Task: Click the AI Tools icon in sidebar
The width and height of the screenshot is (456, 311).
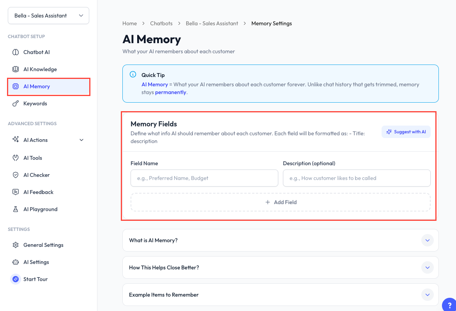Action: coord(16,158)
